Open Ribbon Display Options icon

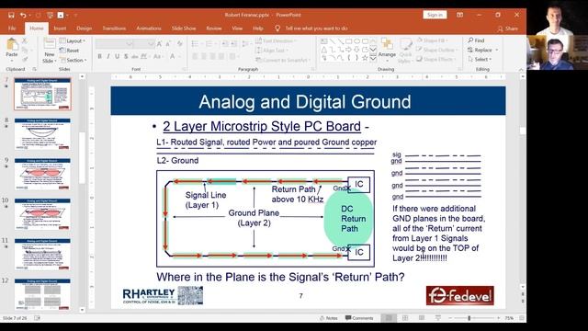tap(460, 15)
